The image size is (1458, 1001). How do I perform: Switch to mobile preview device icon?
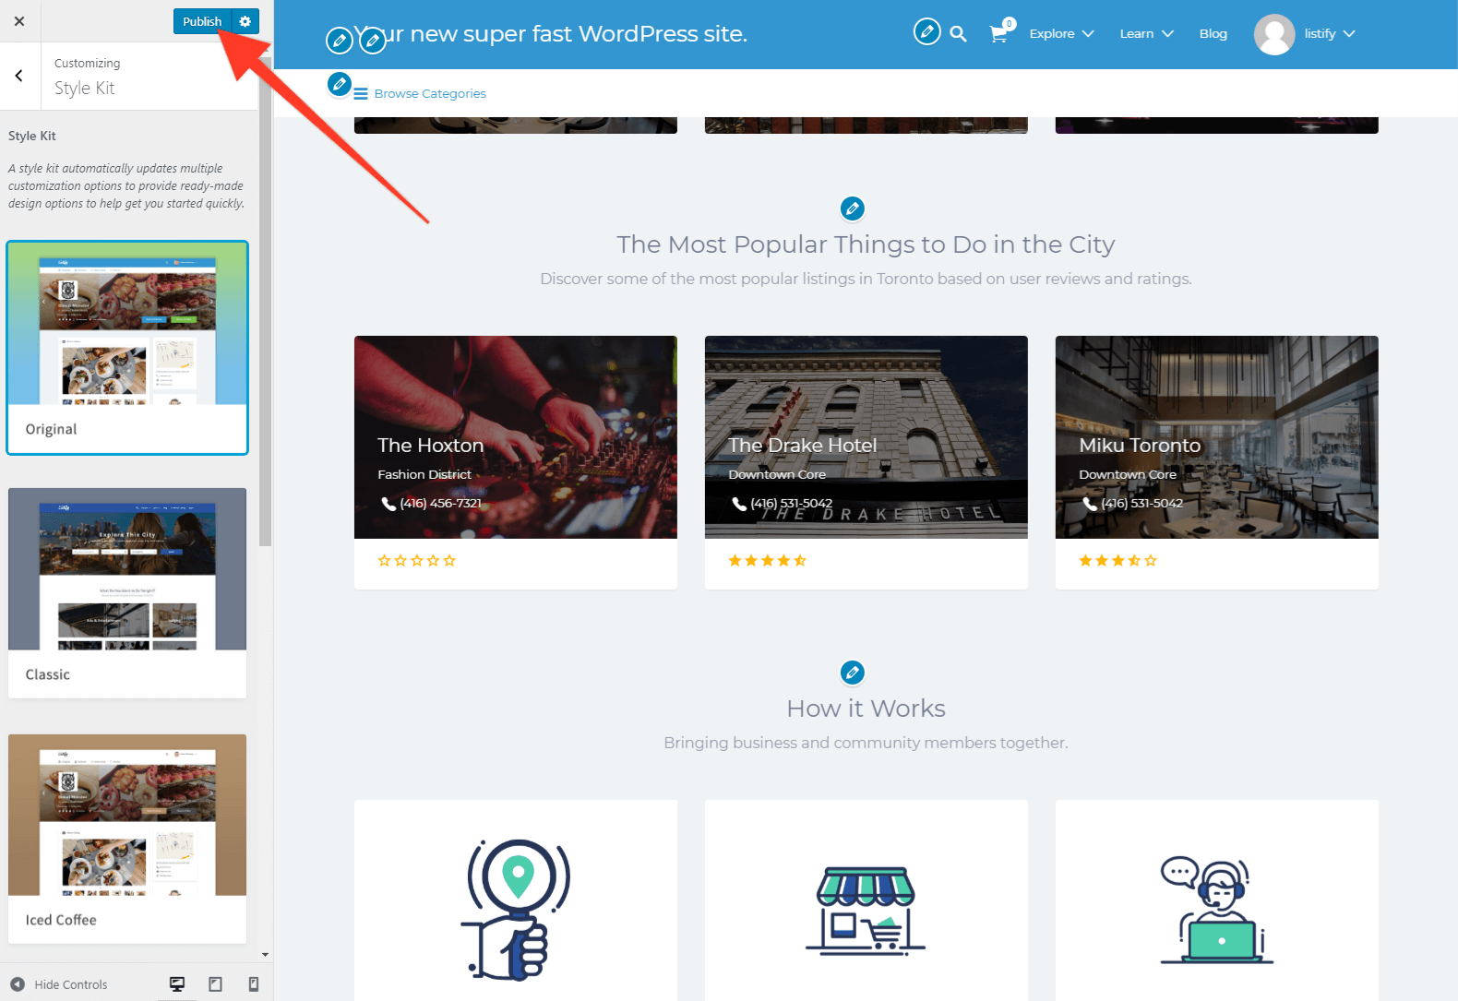(x=254, y=984)
